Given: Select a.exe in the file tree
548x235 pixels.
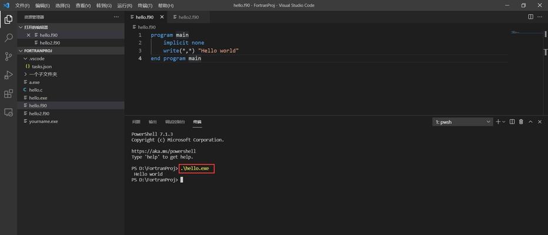Looking at the screenshot, I should point(71,82).
